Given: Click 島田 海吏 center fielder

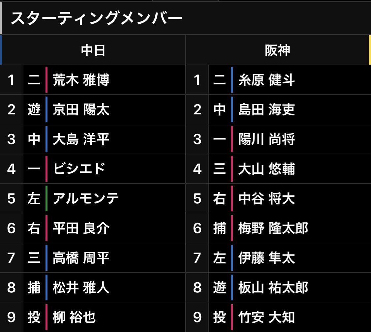Looking at the screenshot, I should [266, 110].
